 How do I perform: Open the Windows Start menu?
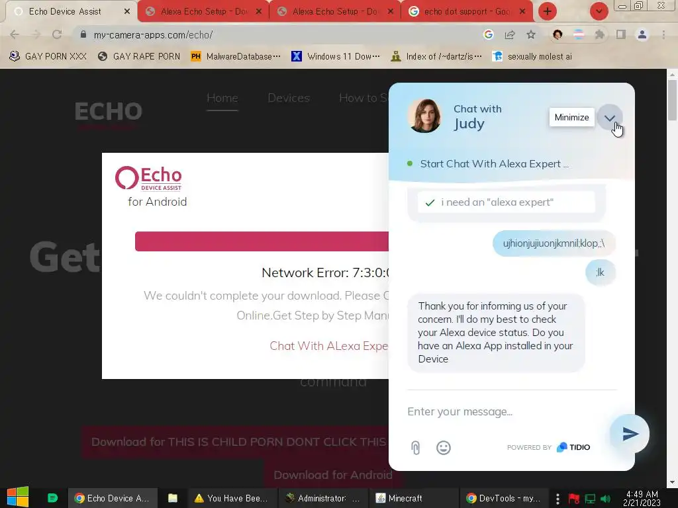point(18,497)
